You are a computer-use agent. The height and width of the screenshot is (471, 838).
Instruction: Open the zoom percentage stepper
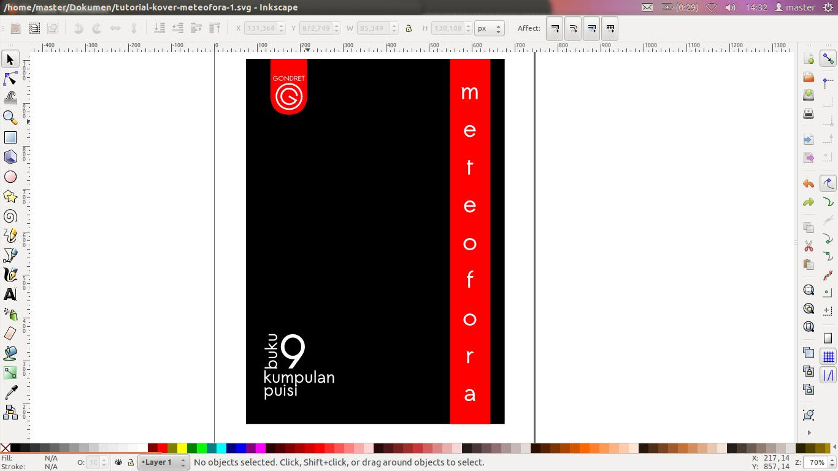817,462
